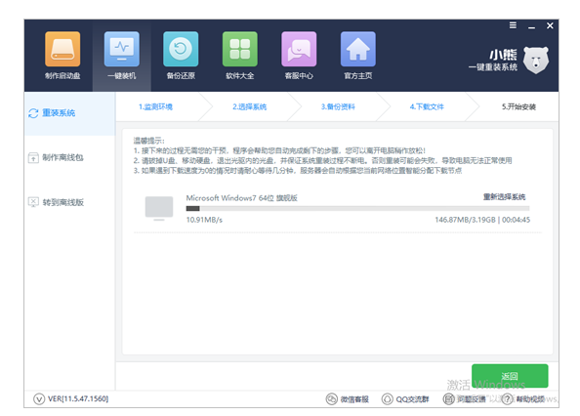Click the feedback form icon in footer
Image resolution: width=580 pixels, height=416 pixels.
pyautogui.click(x=449, y=399)
